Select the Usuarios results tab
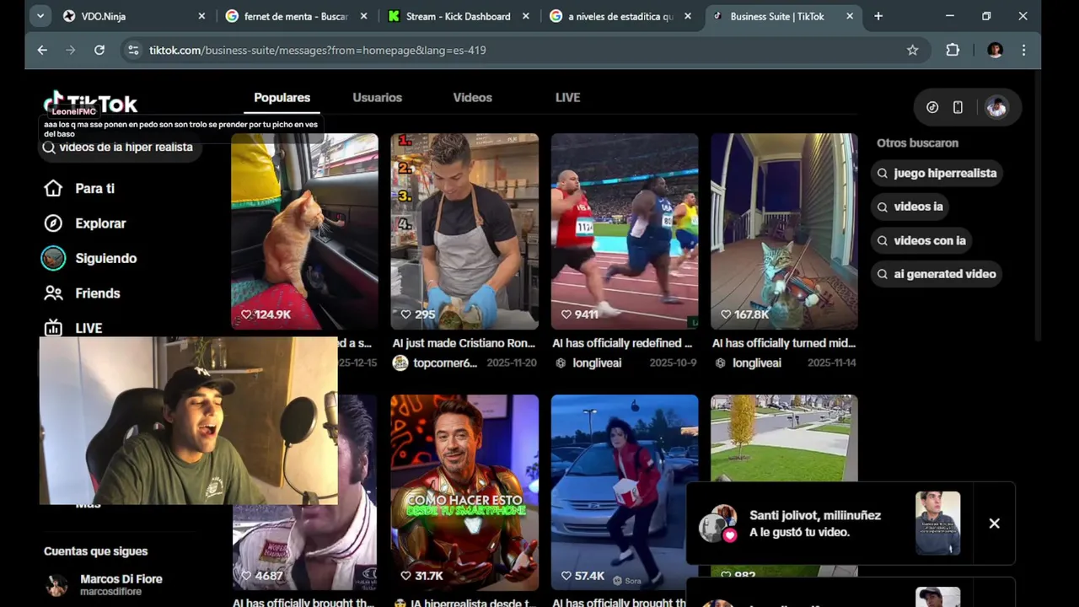Viewport: 1079px width, 607px height. pos(377,98)
